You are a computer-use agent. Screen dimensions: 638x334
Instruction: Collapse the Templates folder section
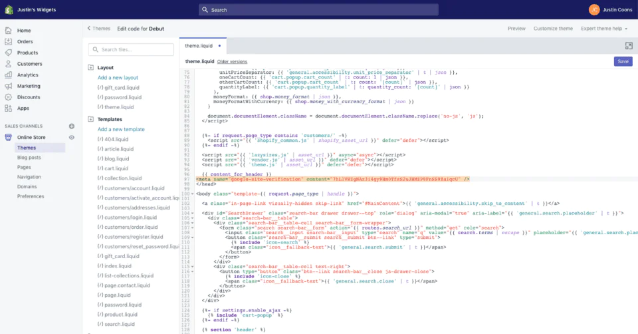point(92,120)
